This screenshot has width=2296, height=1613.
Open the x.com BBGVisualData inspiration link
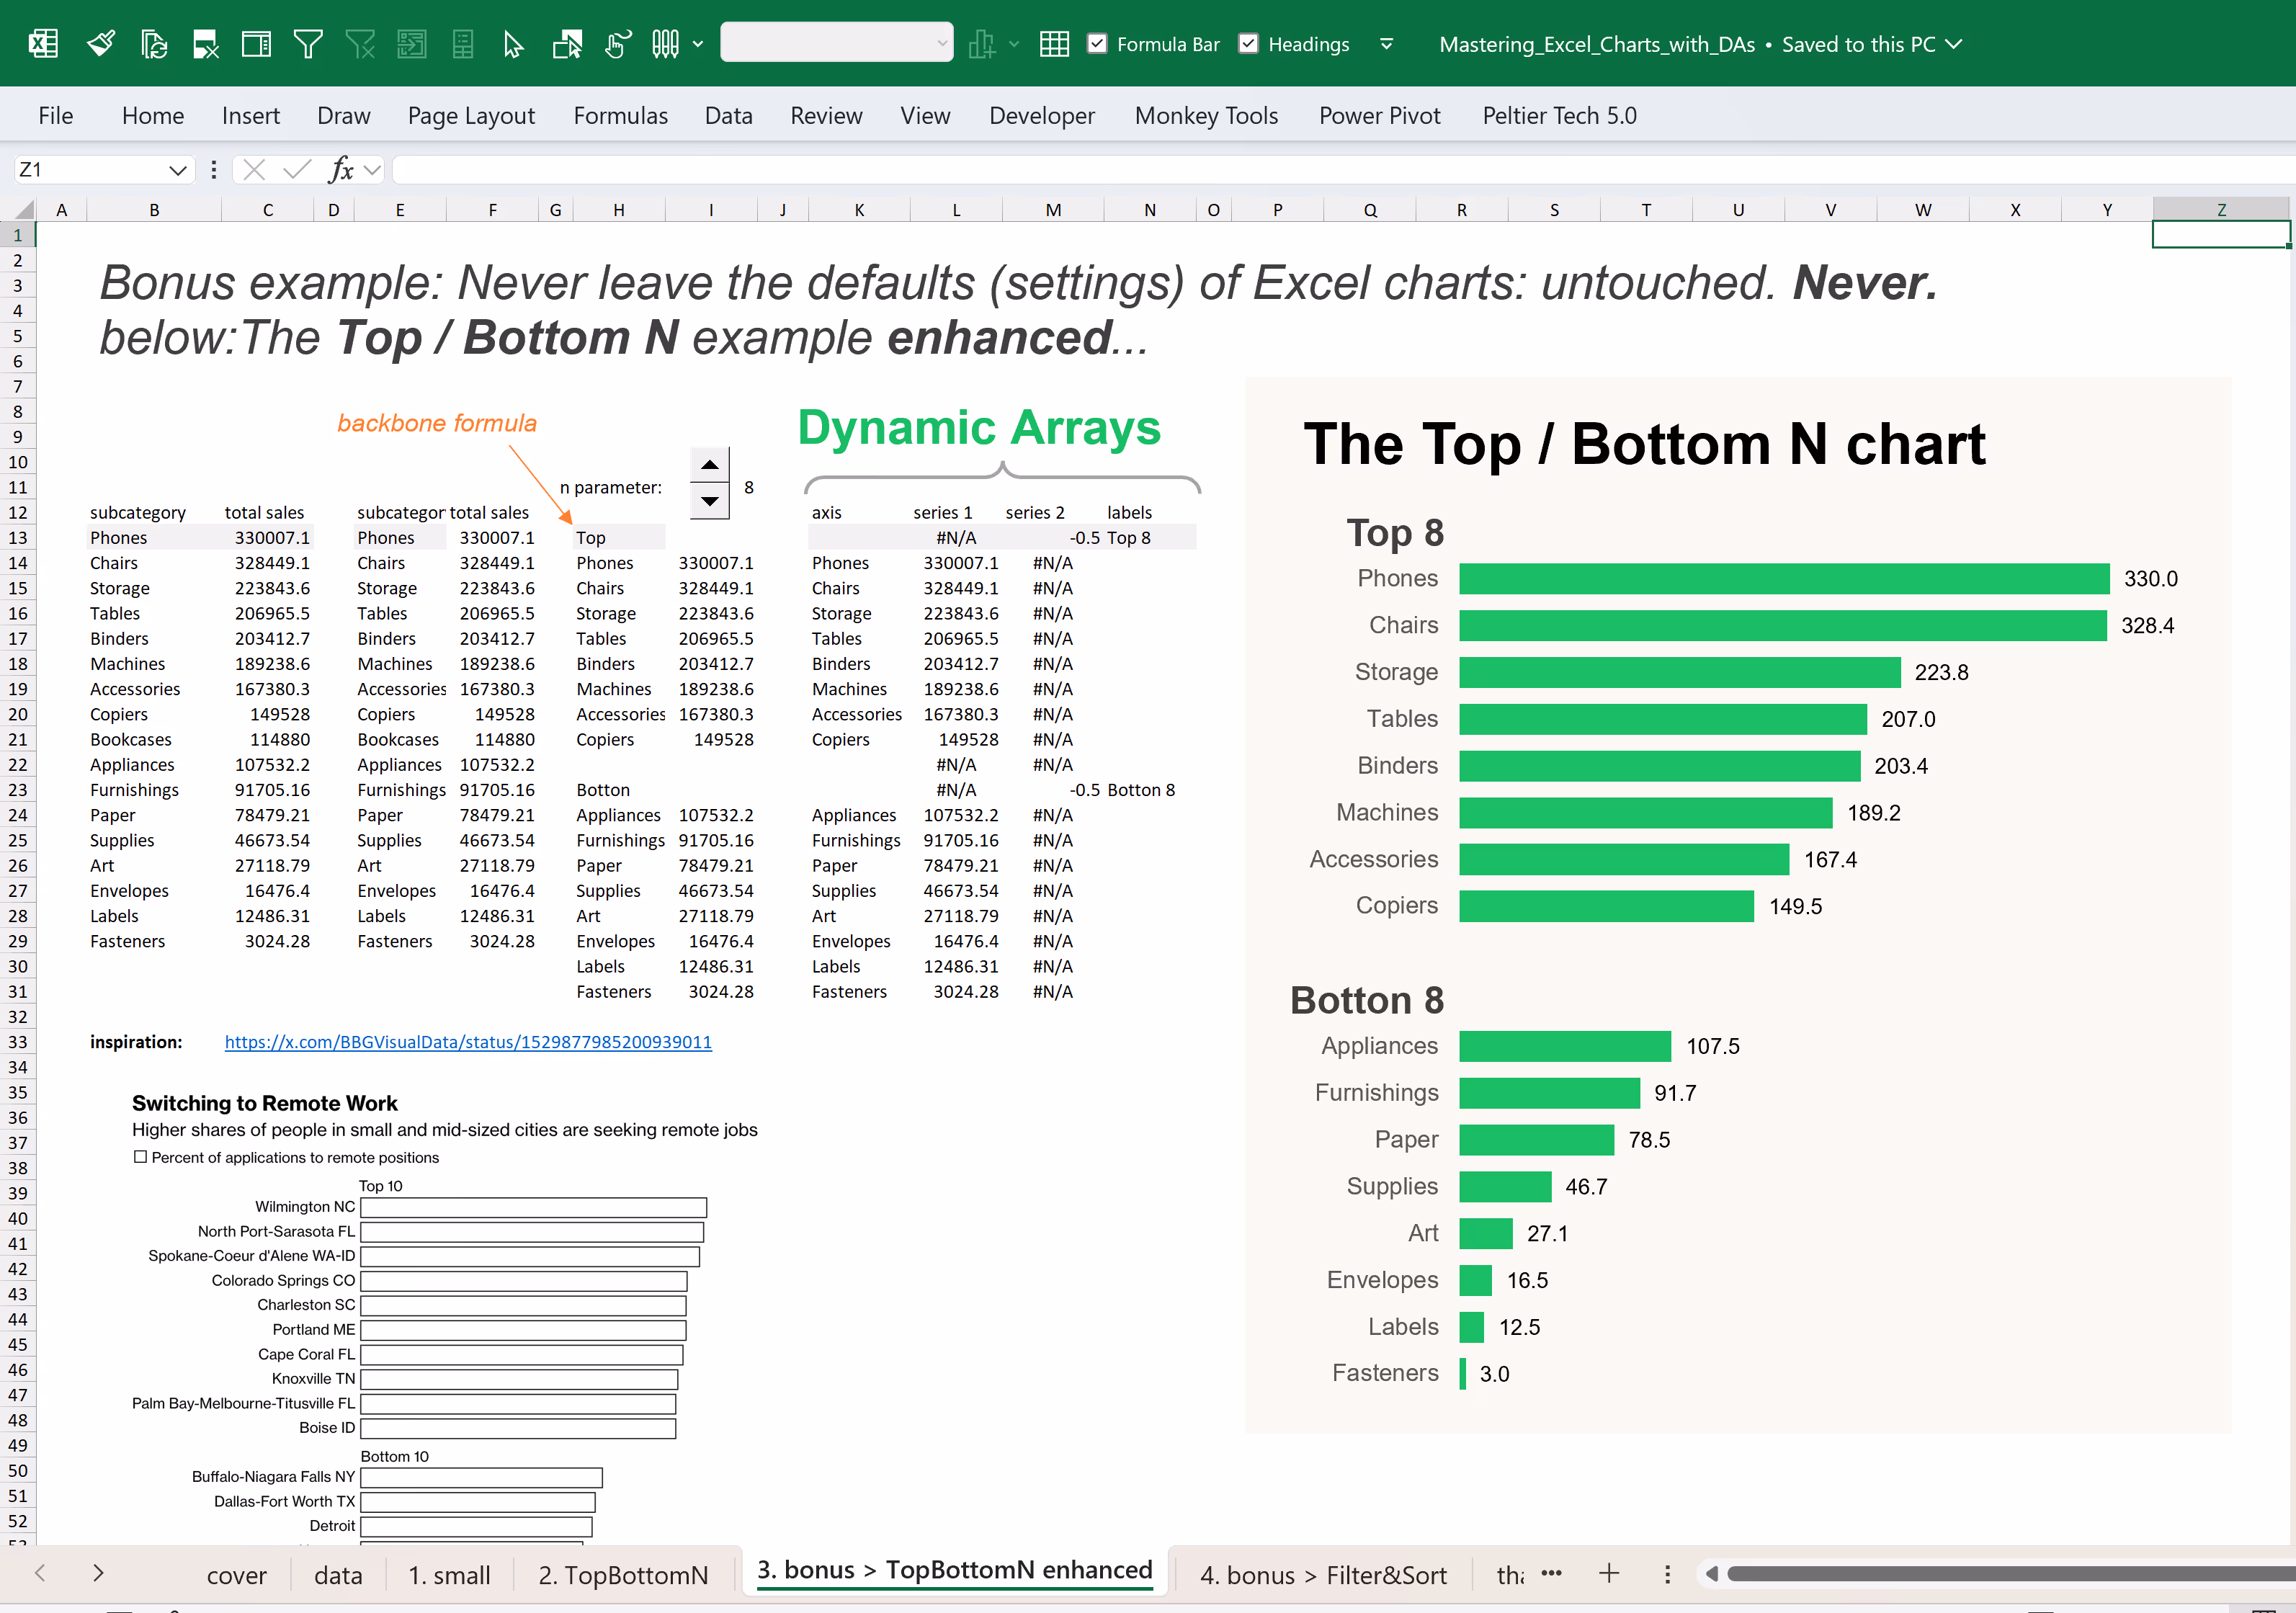coord(468,1042)
